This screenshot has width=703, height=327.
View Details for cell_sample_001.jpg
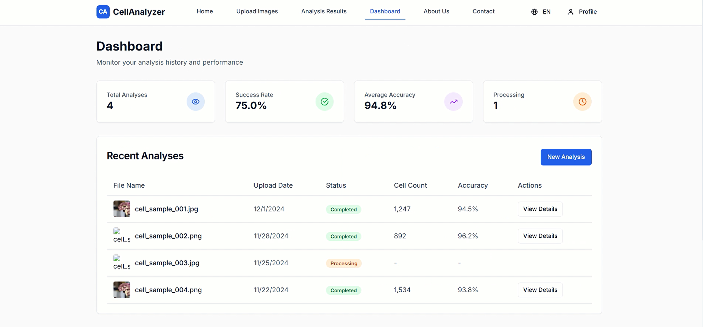coord(540,209)
